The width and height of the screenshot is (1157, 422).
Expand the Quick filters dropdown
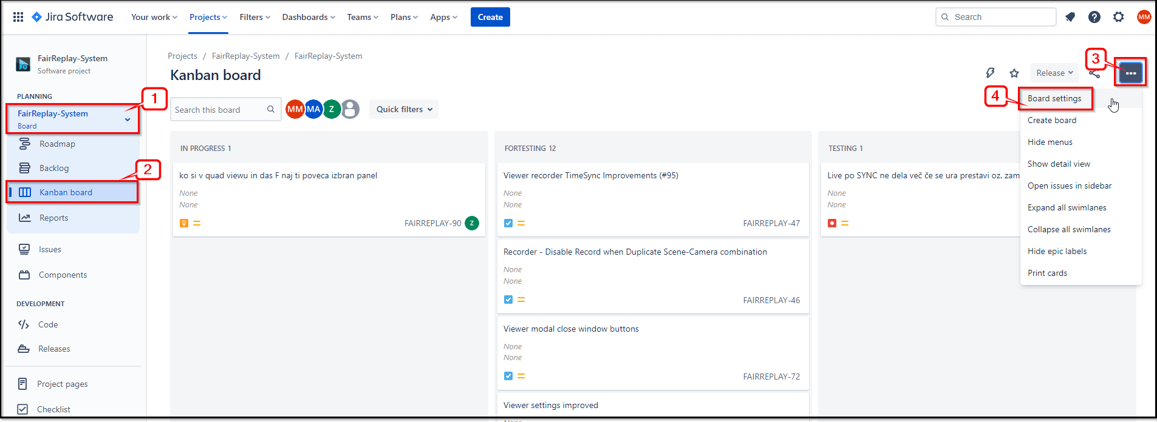pyautogui.click(x=404, y=109)
